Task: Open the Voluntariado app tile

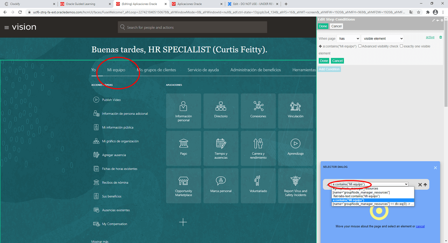Action: (x=258, y=186)
